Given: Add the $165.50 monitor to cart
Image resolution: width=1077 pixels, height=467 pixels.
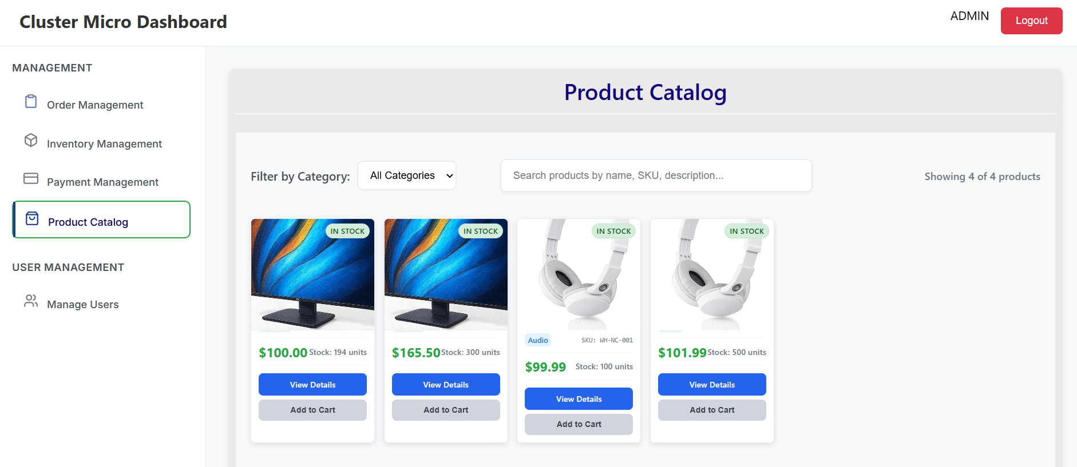Looking at the screenshot, I should [445, 410].
